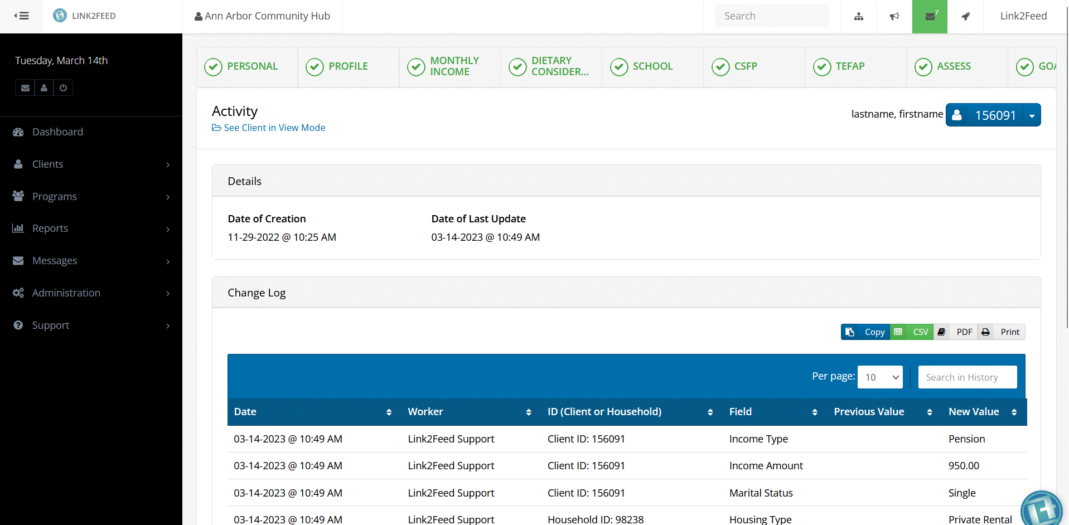Viewport: 1069px width, 525px height.
Task: Click the user profile icon under date
Action: [x=44, y=87]
